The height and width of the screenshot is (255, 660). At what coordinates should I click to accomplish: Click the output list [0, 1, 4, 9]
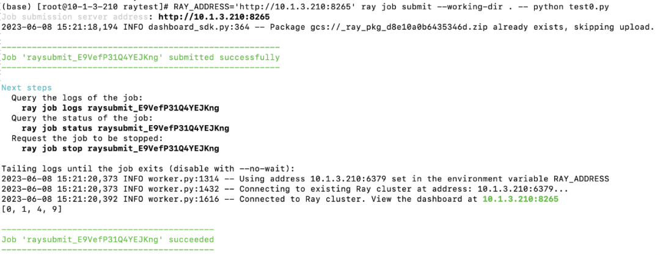pos(32,209)
